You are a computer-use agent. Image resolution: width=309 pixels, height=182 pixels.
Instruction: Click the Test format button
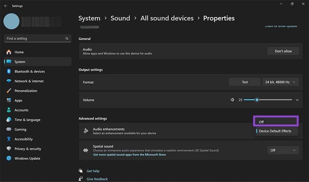click(245, 82)
